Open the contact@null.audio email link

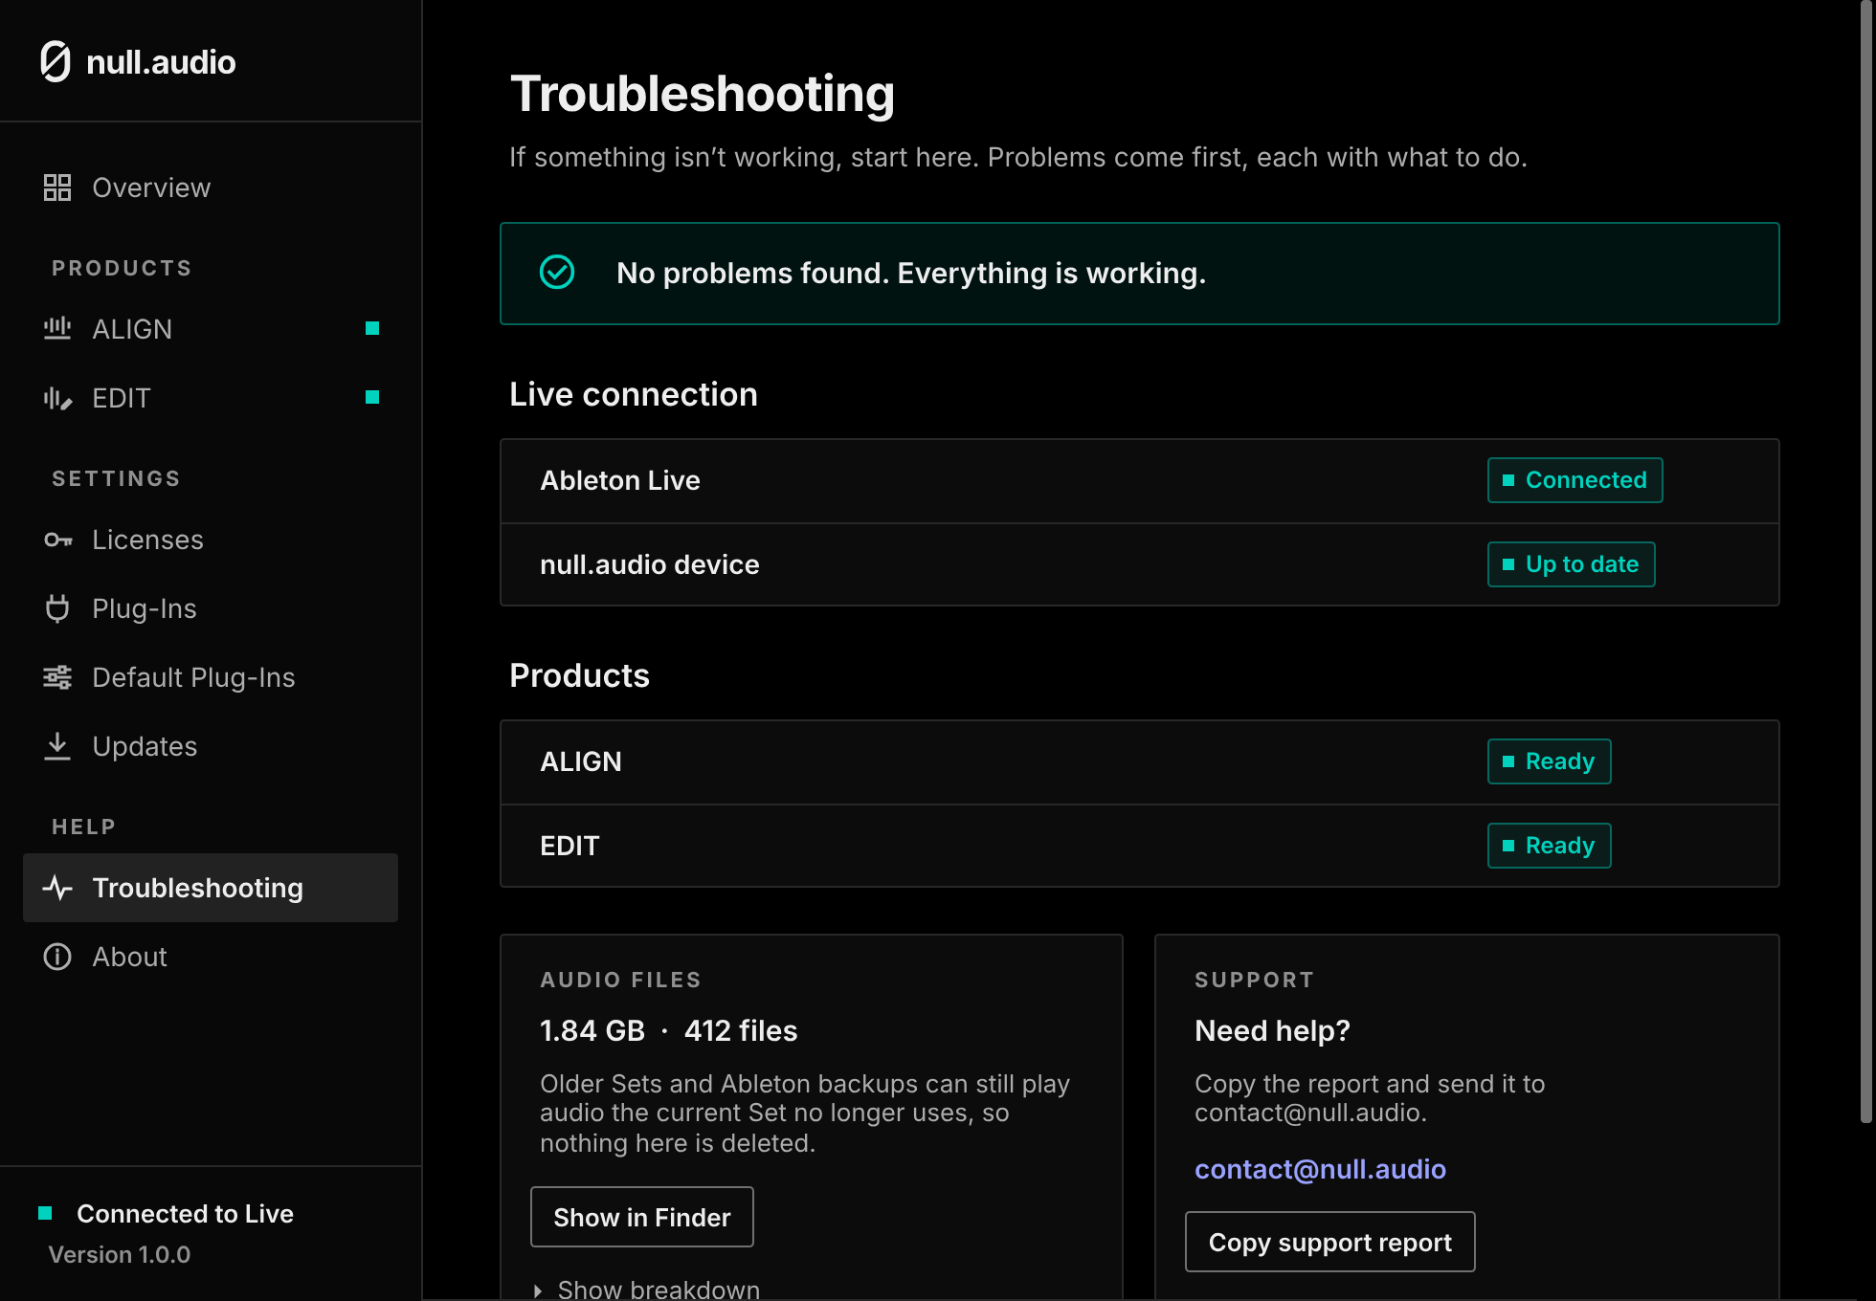tap(1320, 1169)
